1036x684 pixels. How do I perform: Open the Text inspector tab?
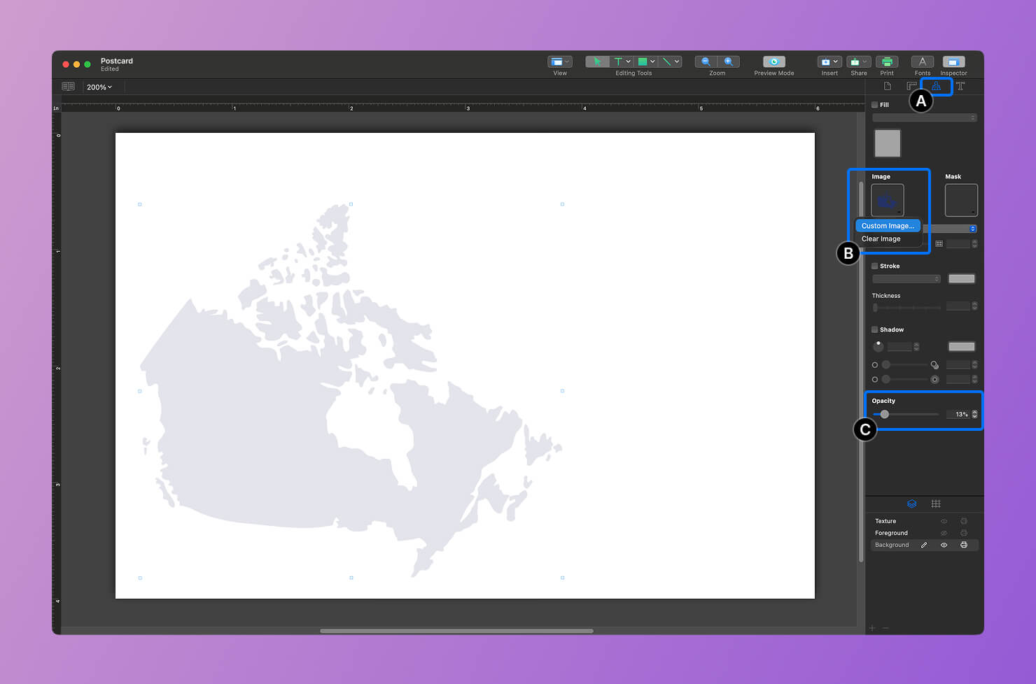coord(960,86)
